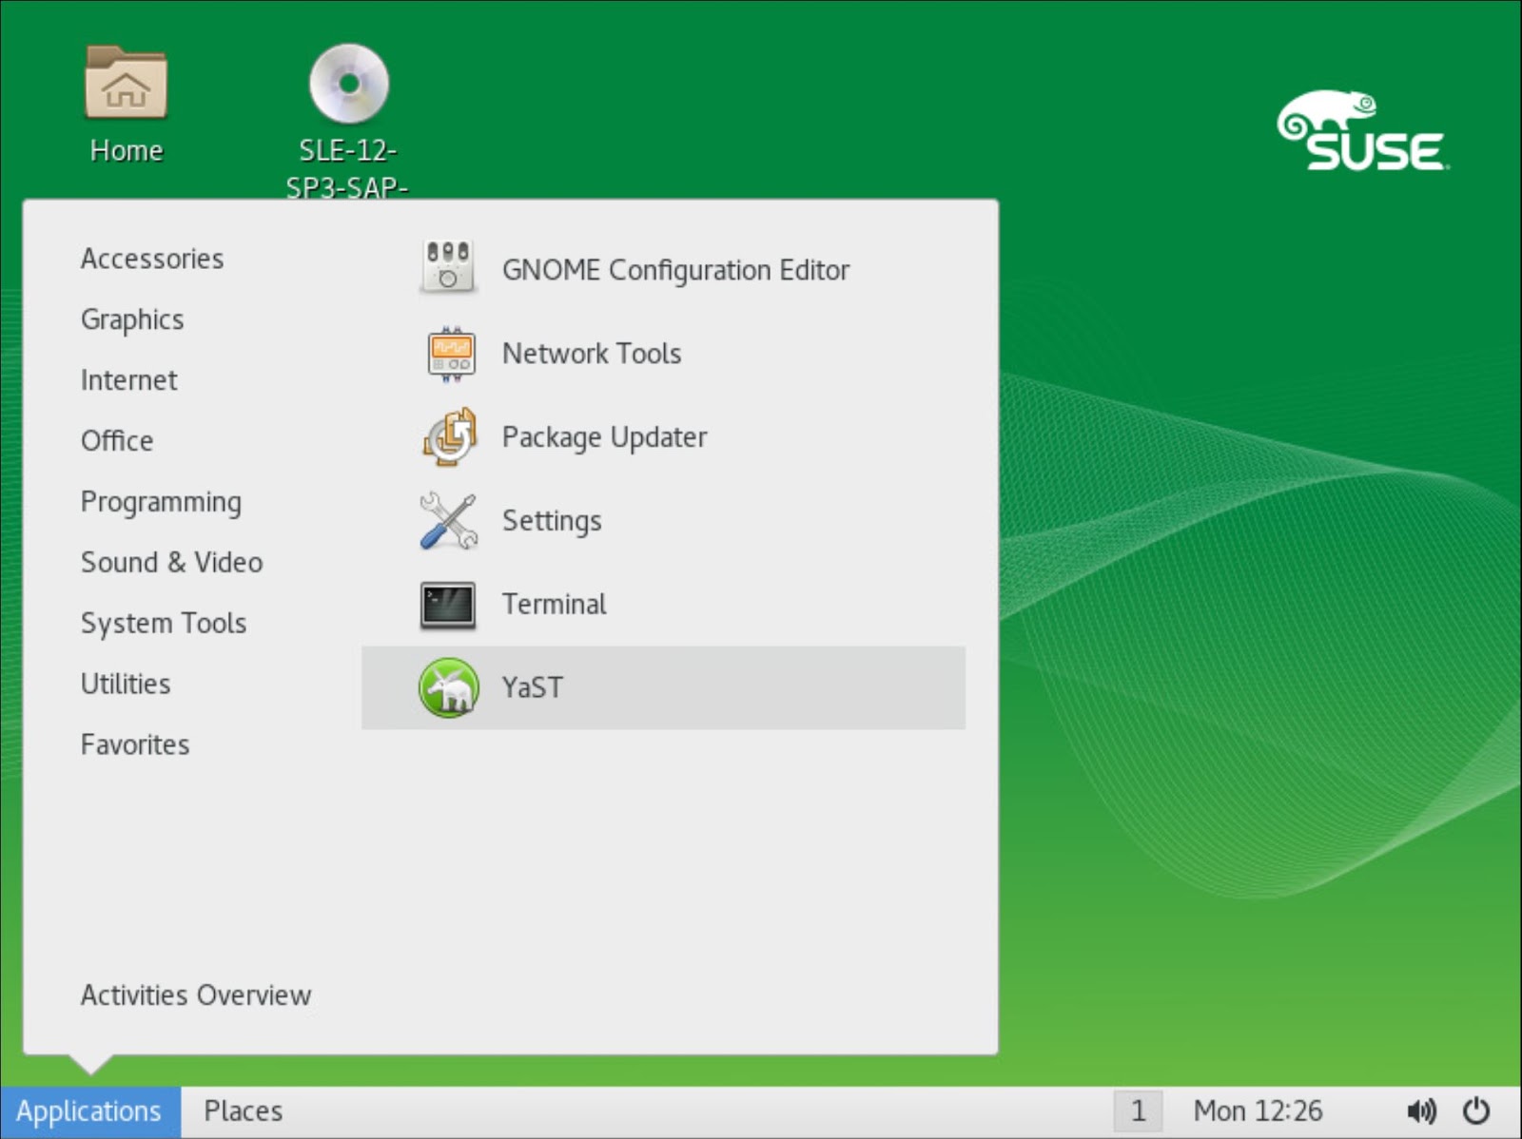Open the Utilities category
Viewport: 1522px width, 1139px height.
[x=126, y=685]
